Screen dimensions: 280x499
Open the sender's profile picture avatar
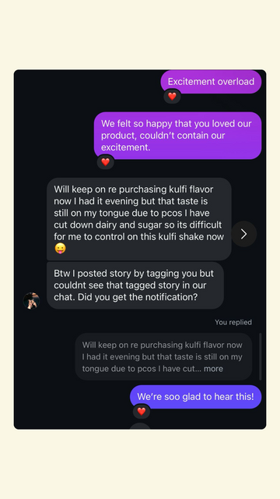pyautogui.click(x=31, y=300)
